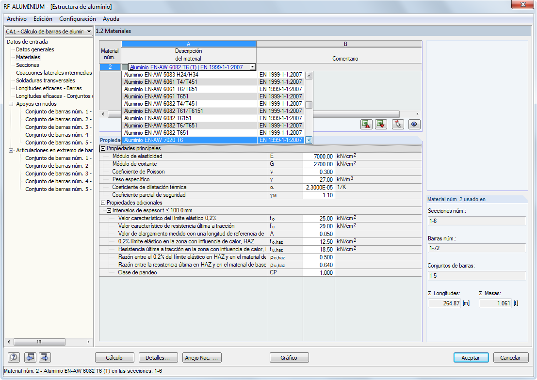
Task: Select Conjunto de barras núm. 5 under Articulaciones
Action: (58, 189)
